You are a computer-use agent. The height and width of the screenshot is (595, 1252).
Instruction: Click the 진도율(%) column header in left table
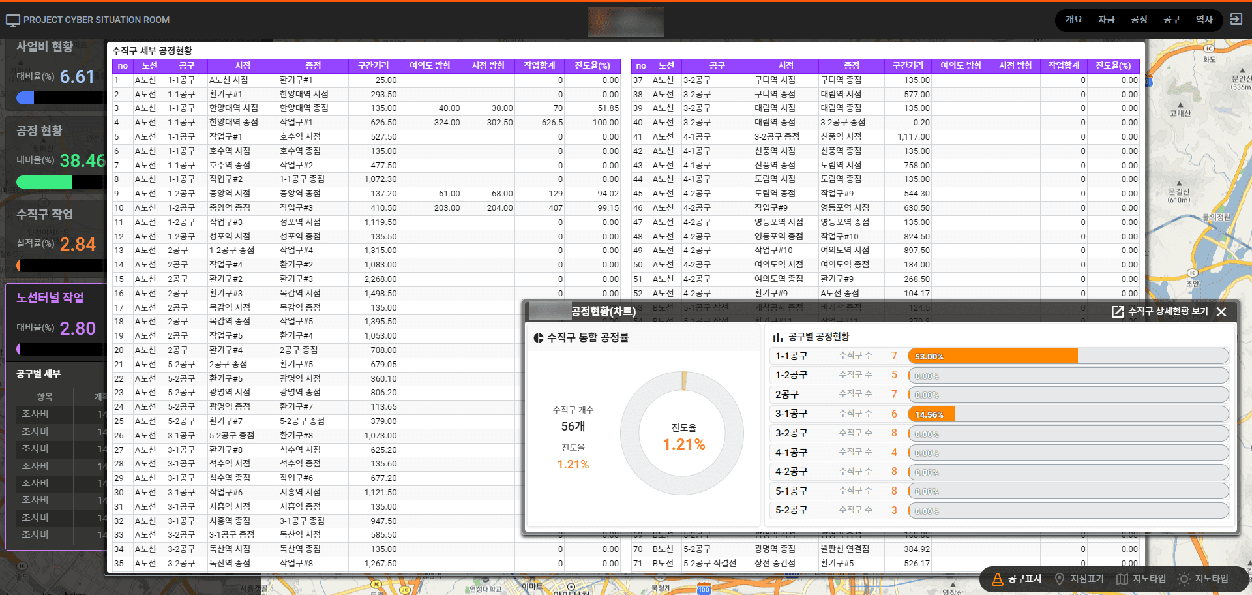592,66
